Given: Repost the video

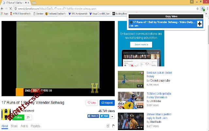Looking at the screenshot, I should pyautogui.click(x=107, y=103).
